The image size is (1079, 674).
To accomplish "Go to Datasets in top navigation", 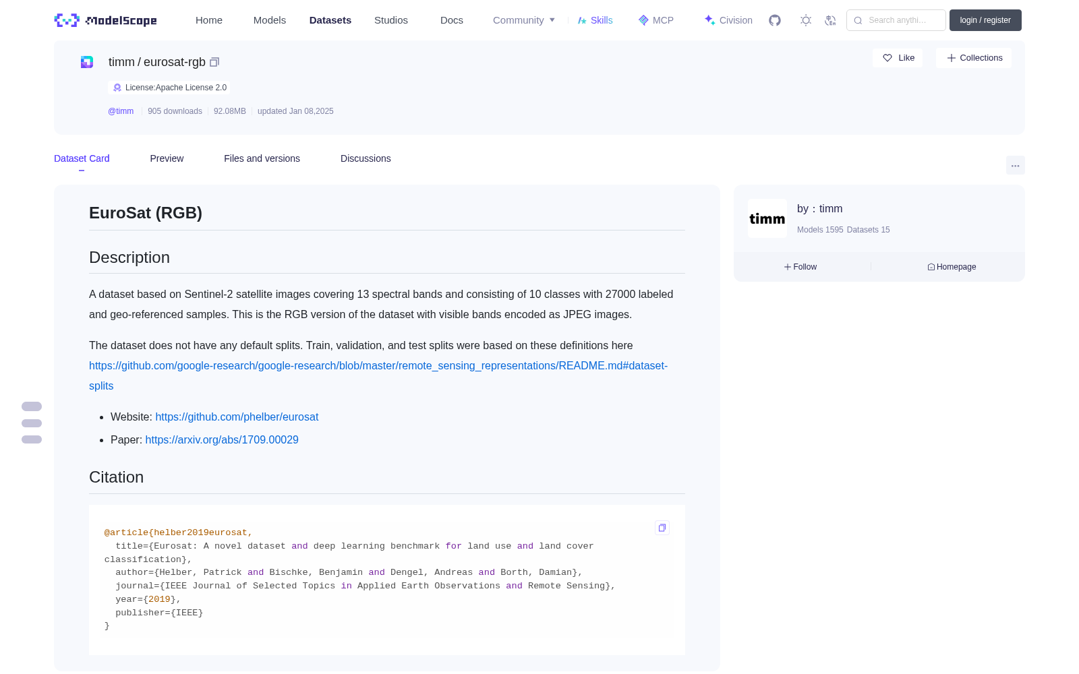I will coord(330,20).
